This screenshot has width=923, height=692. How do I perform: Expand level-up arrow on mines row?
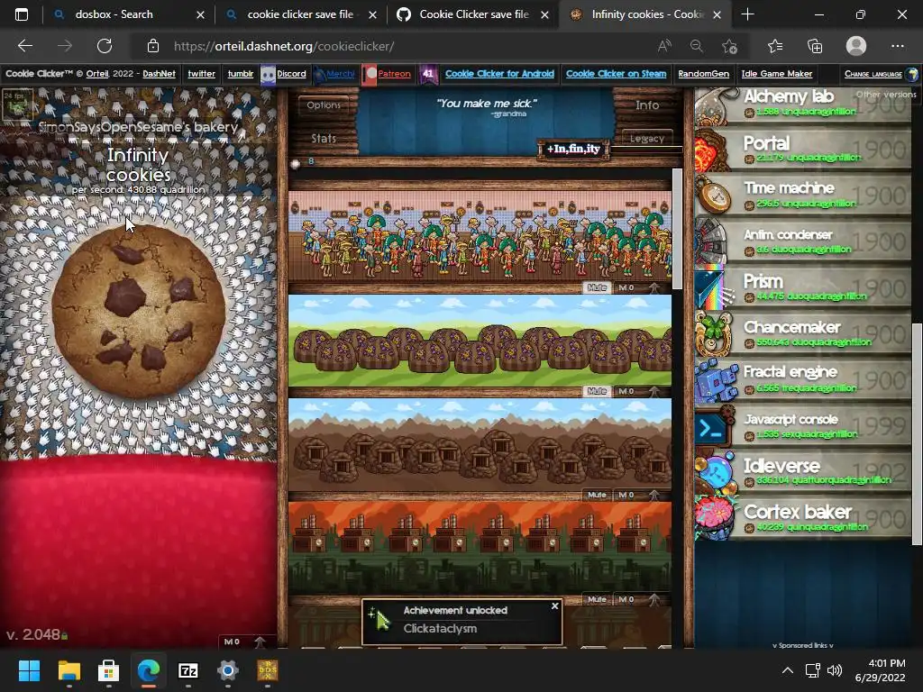click(654, 495)
